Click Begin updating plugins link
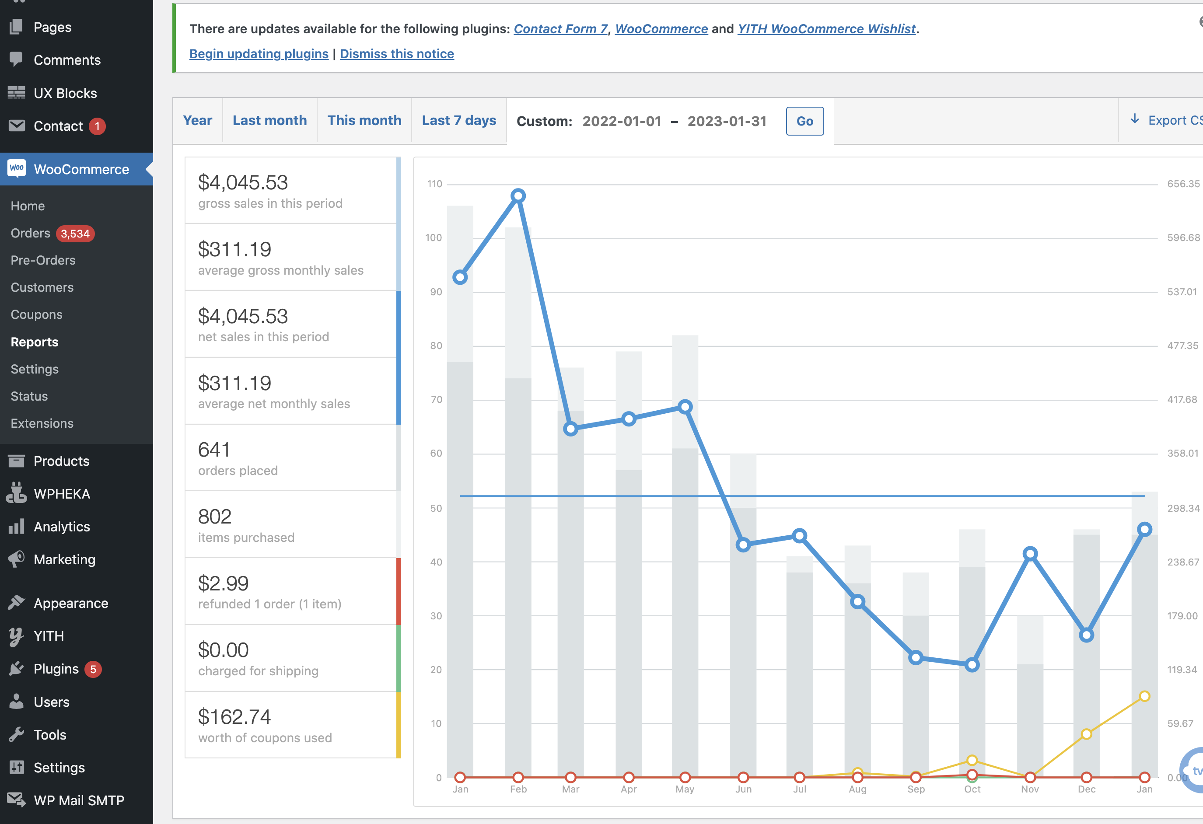Viewport: 1203px width, 824px height. (259, 54)
